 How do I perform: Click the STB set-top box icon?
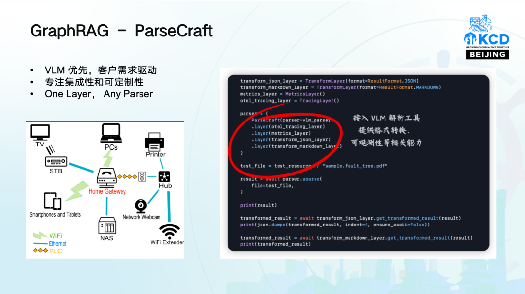56,162
